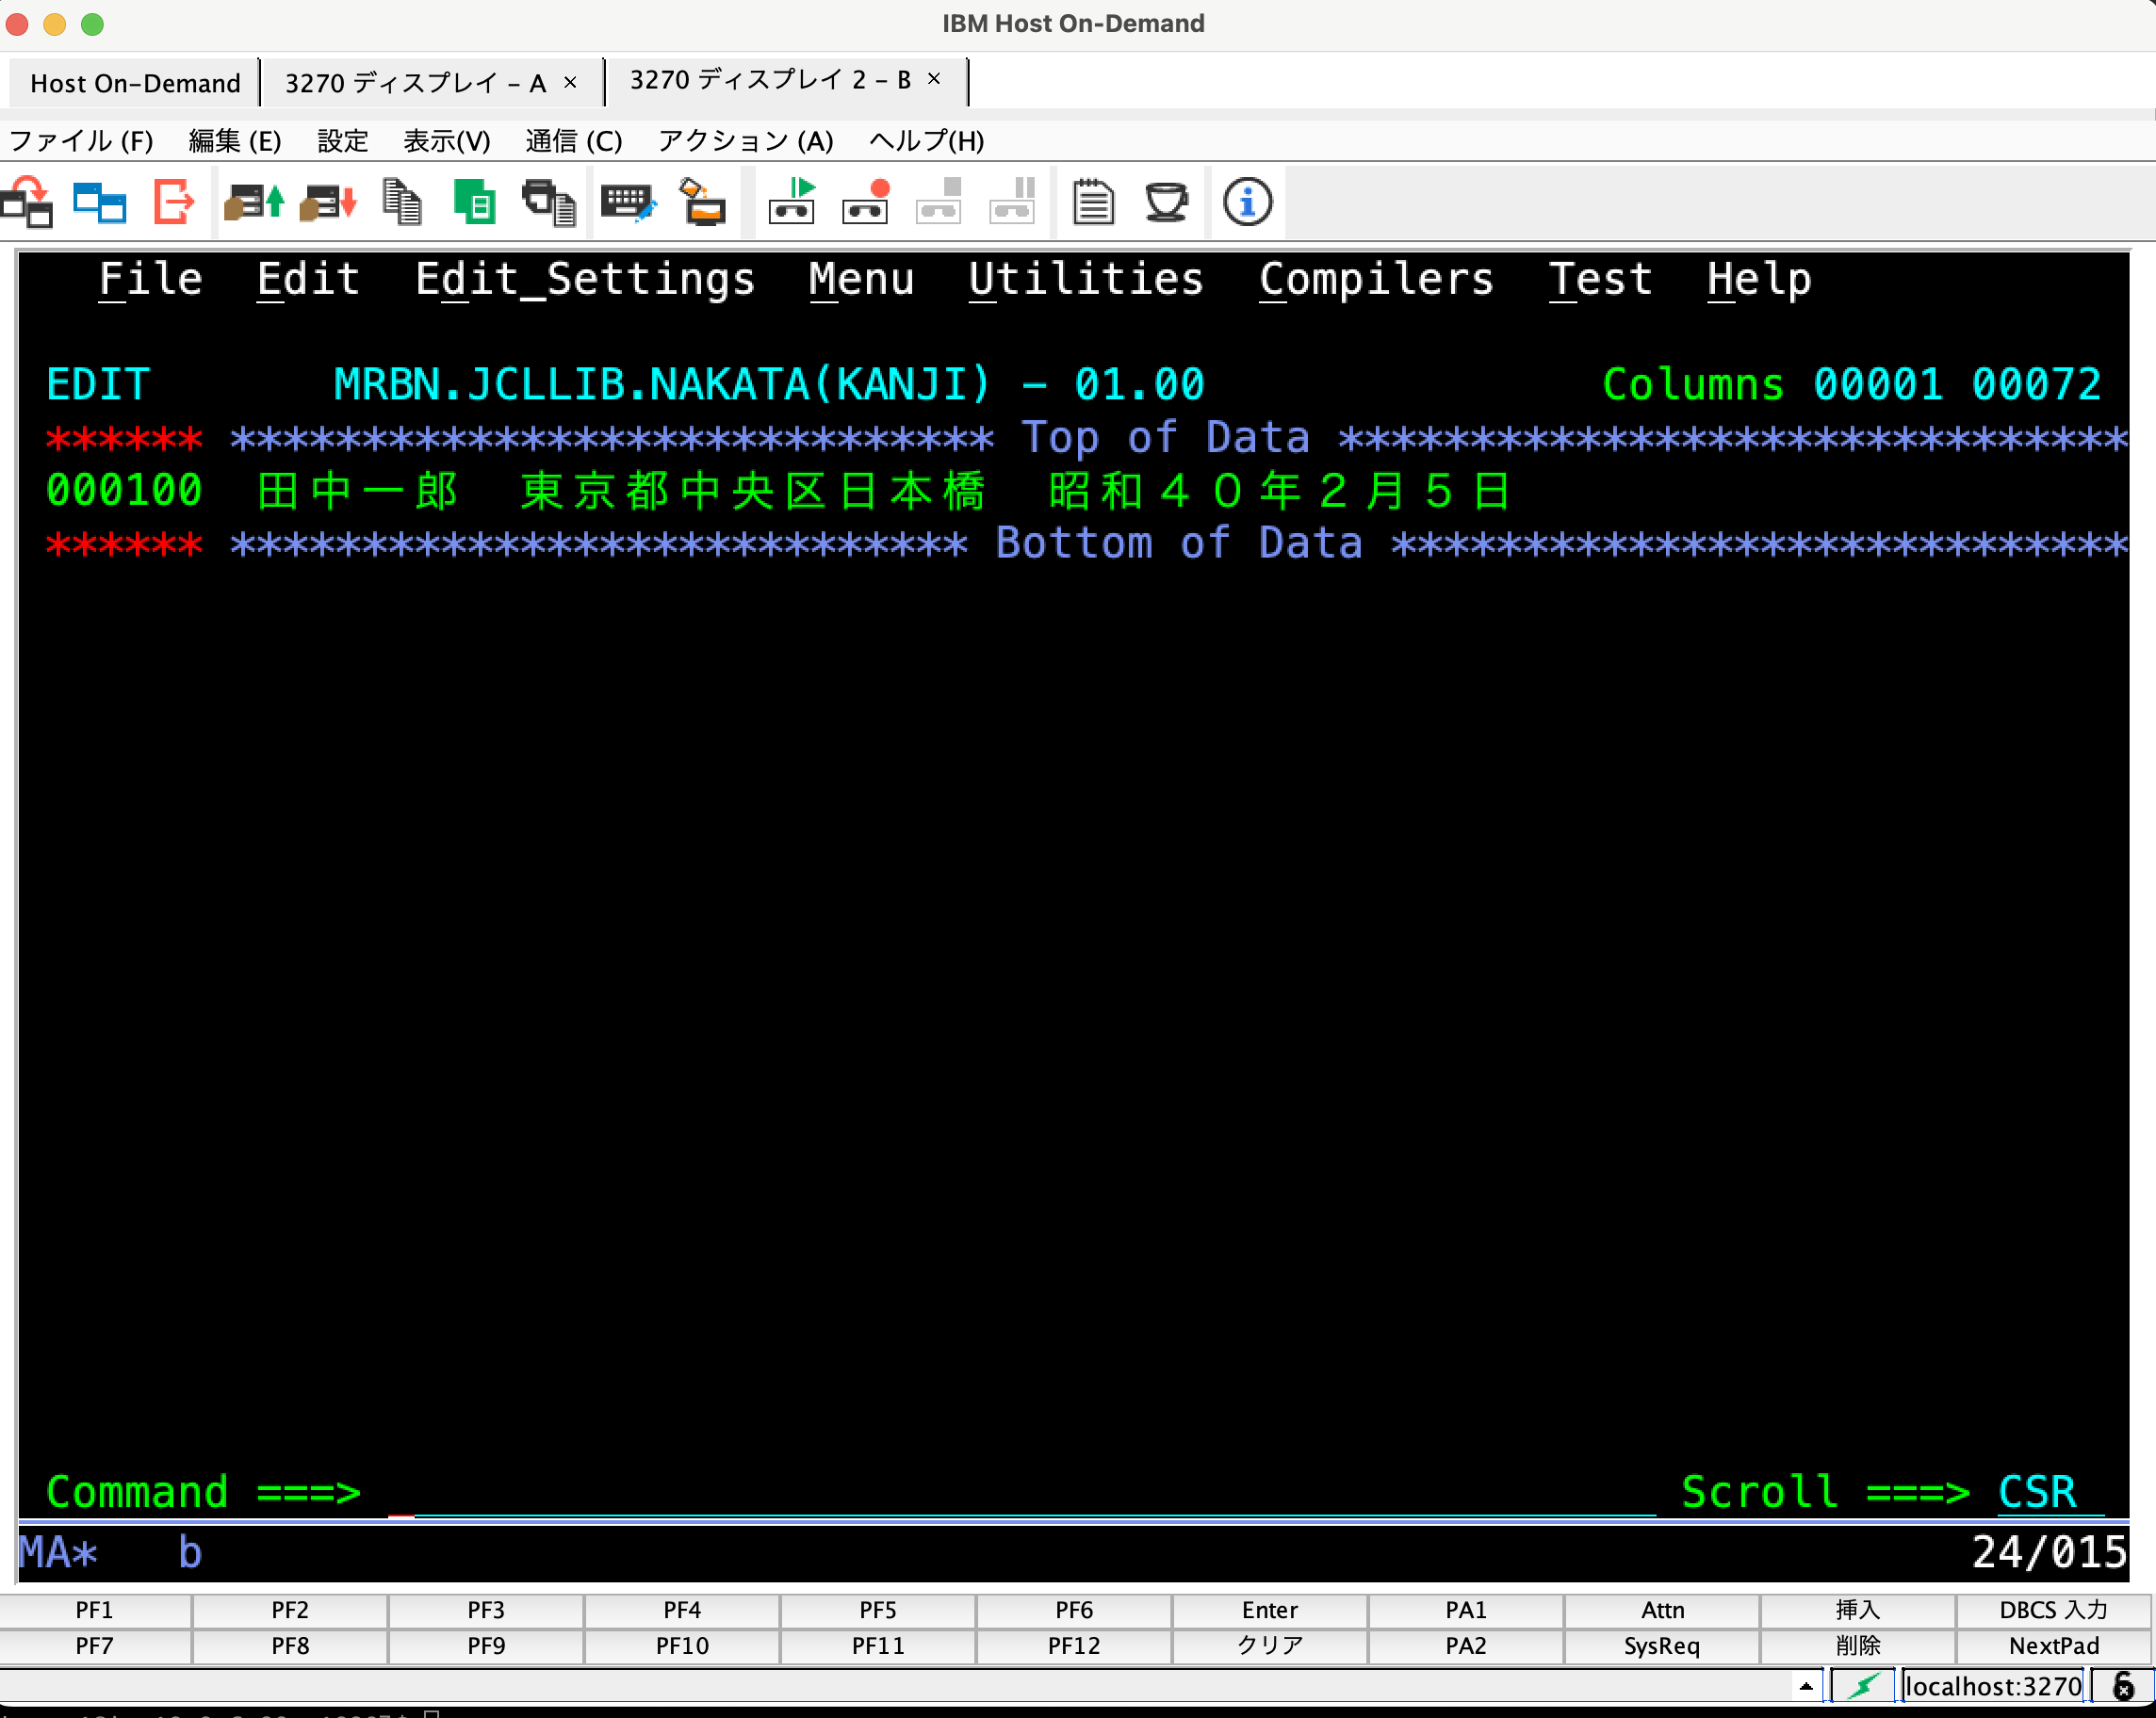
Task: Open the 編集 (E) menu
Action: pos(235,141)
